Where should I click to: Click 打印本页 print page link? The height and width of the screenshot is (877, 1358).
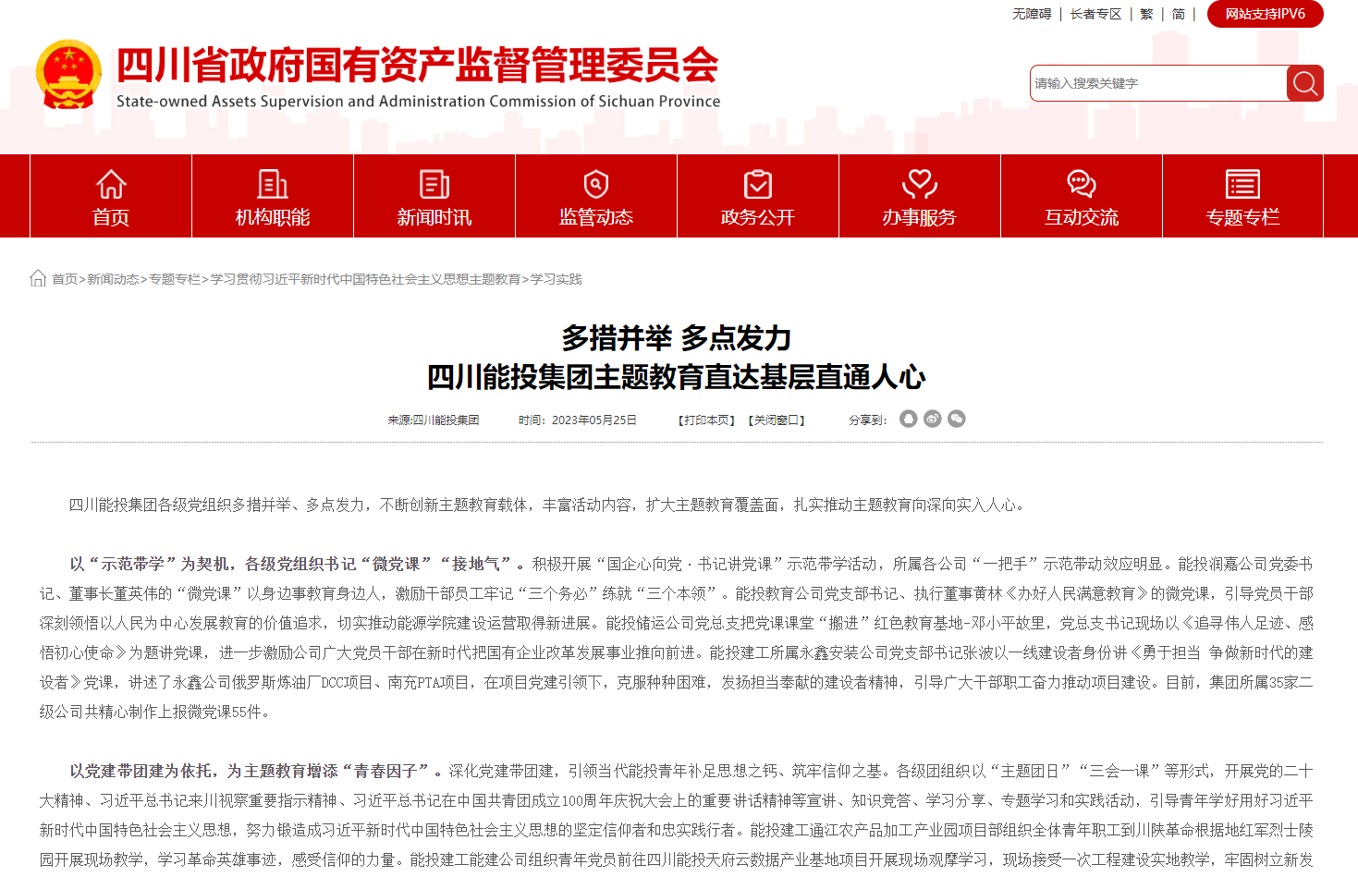[x=707, y=420]
